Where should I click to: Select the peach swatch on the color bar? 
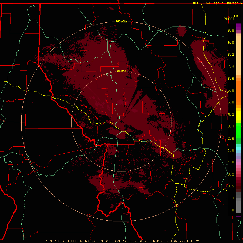pos(238,55)
